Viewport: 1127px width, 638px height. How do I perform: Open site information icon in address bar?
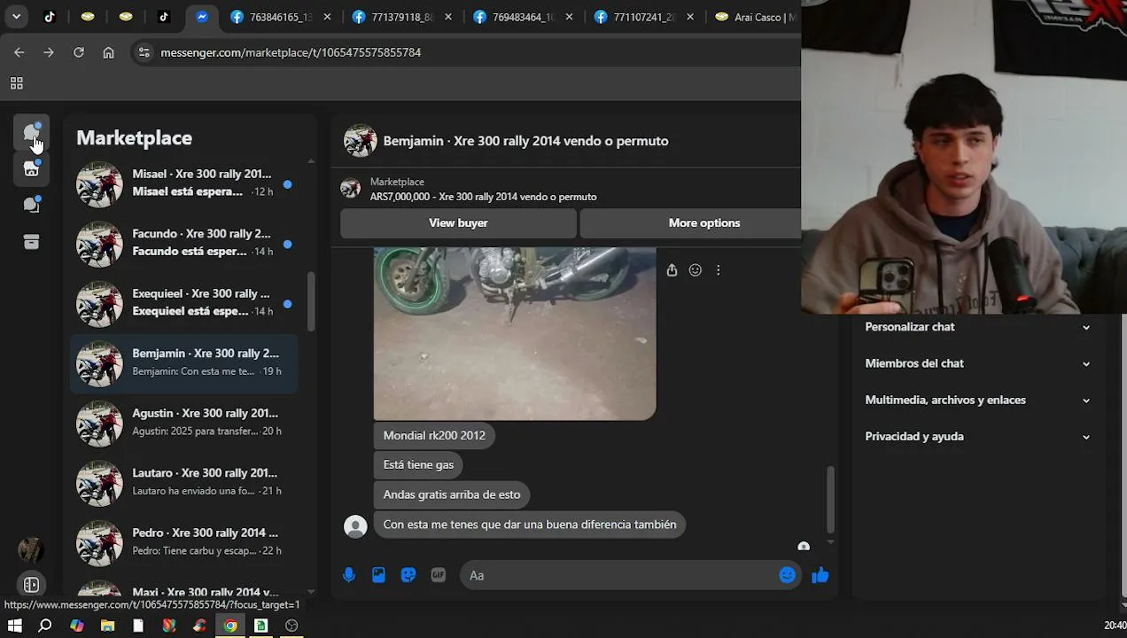pos(144,52)
